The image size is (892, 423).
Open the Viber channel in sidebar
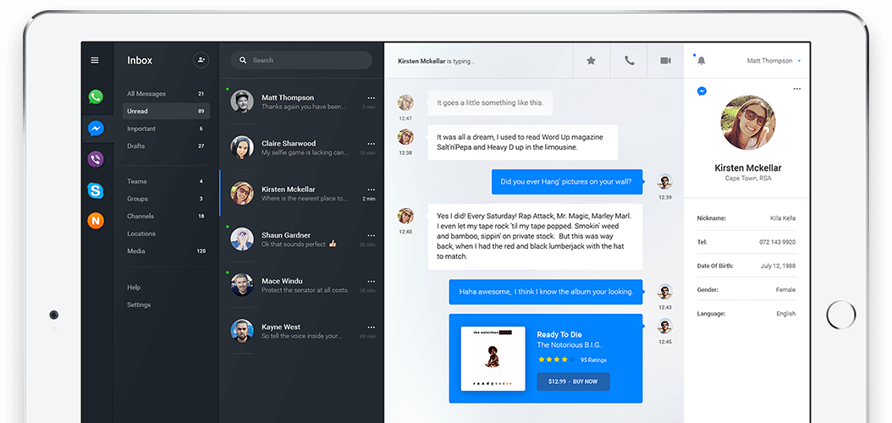point(96,159)
